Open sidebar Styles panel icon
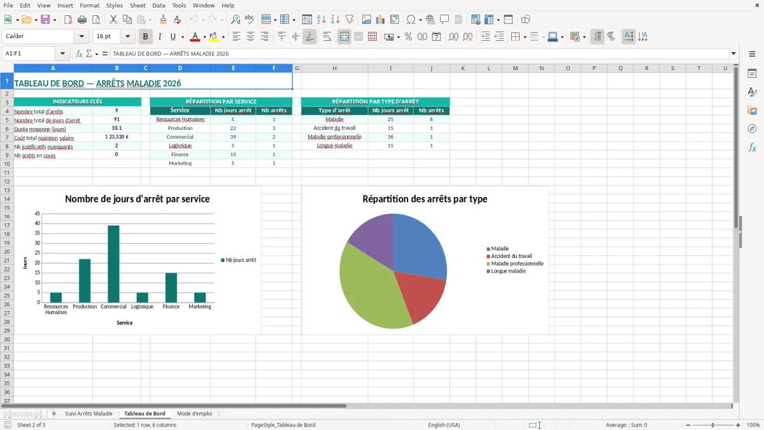Viewport: 764px width, 430px height. click(752, 92)
